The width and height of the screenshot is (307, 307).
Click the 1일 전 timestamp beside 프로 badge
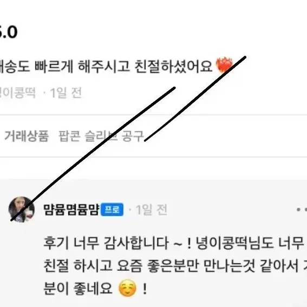(x=152, y=210)
